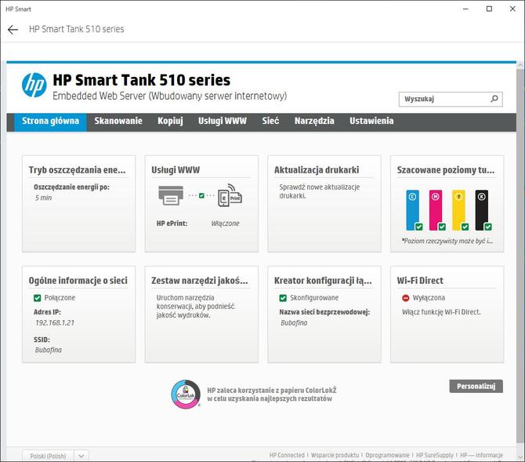This screenshot has height=462, width=525.
Task: Open the Kopiuj tab
Action: [170, 121]
